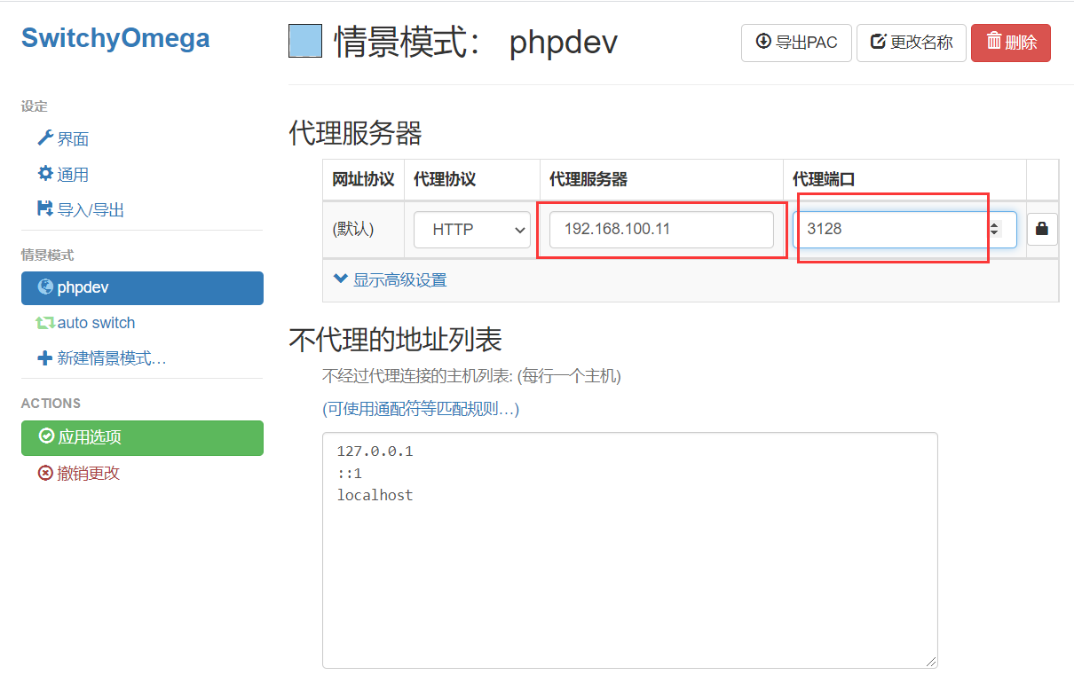Open the profile color swatch picker
The width and height of the screenshot is (1074, 683).
pyautogui.click(x=305, y=42)
